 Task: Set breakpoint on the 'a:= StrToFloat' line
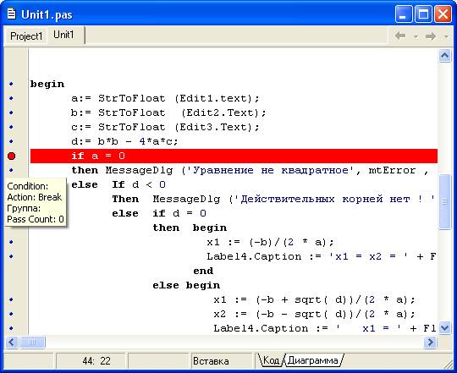[x=11, y=98]
